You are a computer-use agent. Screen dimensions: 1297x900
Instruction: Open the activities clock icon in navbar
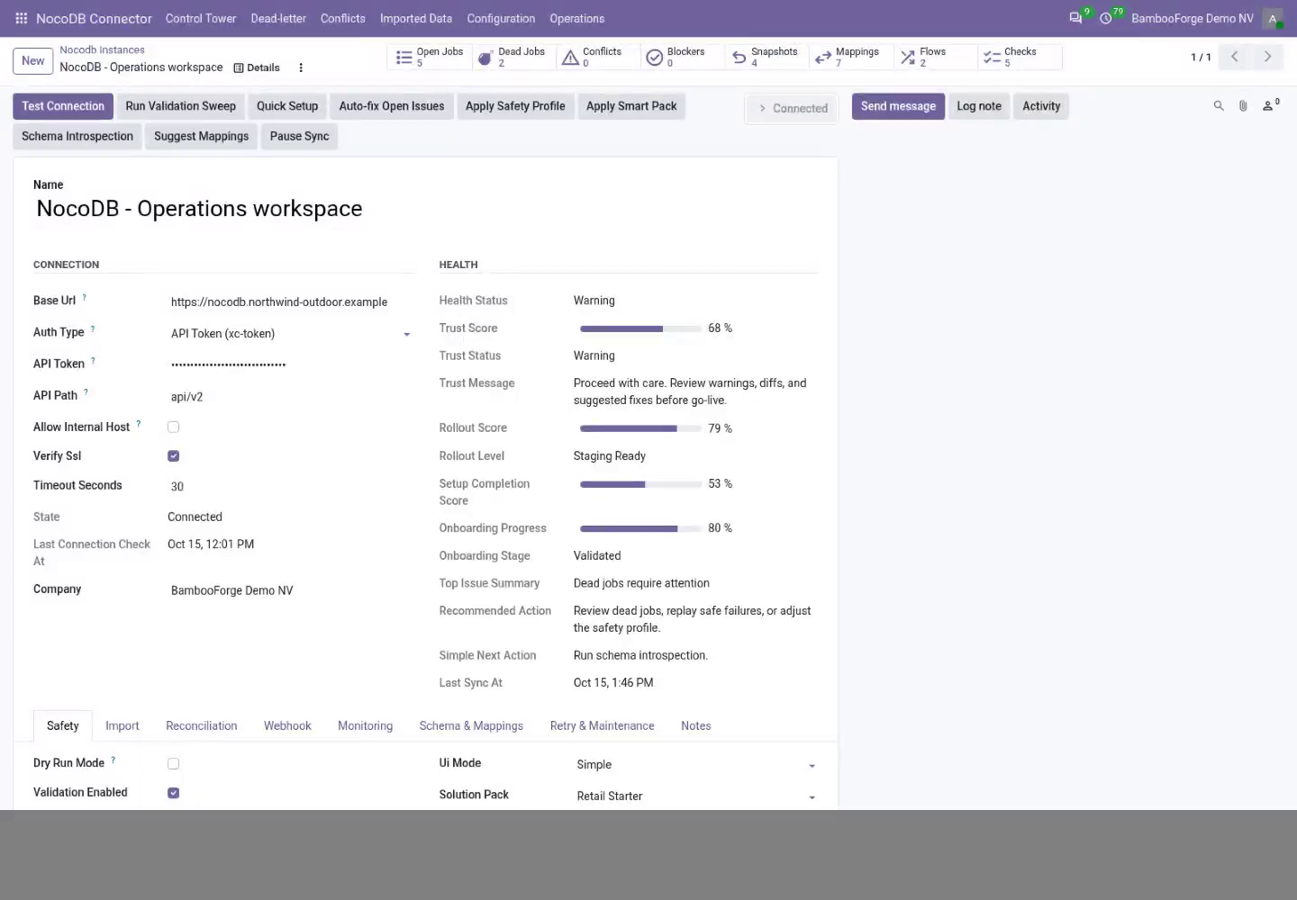[x=1106, y=18]
